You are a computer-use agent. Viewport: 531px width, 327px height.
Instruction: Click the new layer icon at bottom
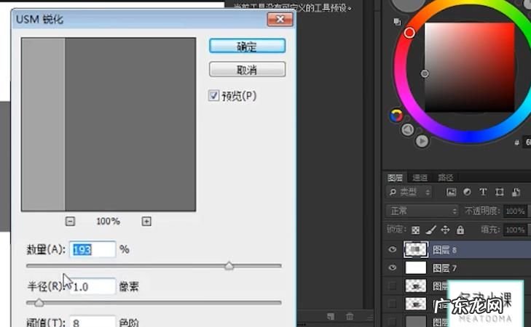[x=331, y=317]
